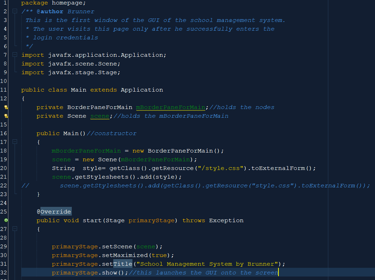Click 'extends' keyword on line 11
Screen dimensions: 375x280
pyautogui.click(x=103, y=90)
